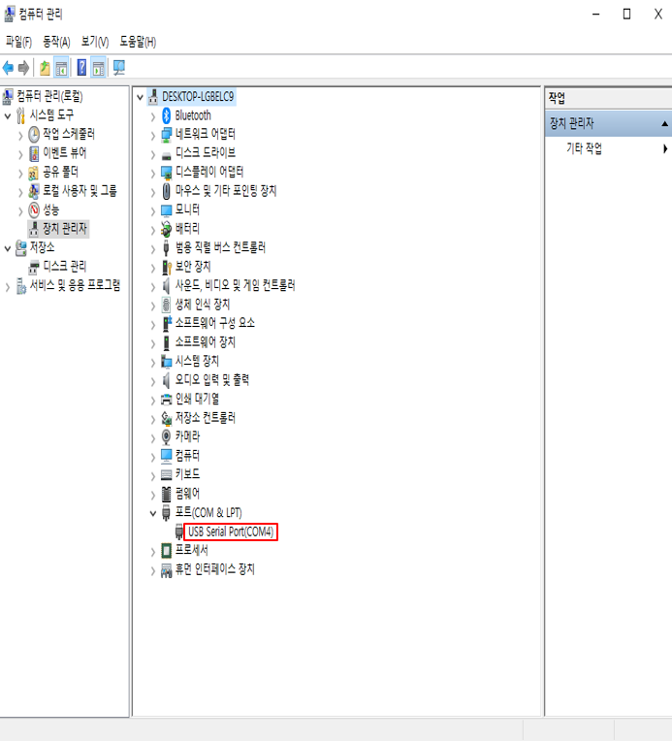Click the Bluetooth icon in device tree
Screen dimensions: 672x741
(167, 115)
